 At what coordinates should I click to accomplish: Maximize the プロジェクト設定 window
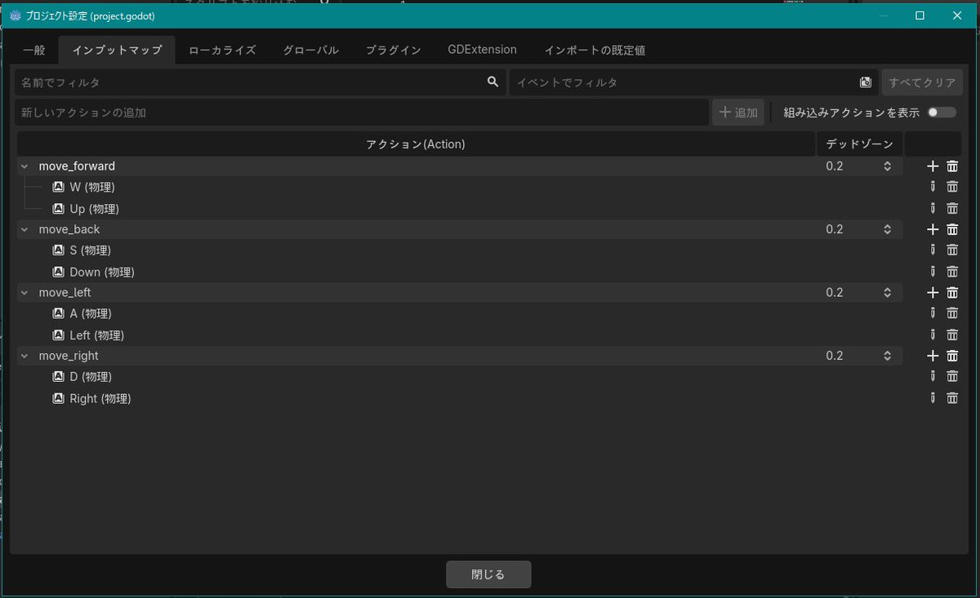point(920,16)
